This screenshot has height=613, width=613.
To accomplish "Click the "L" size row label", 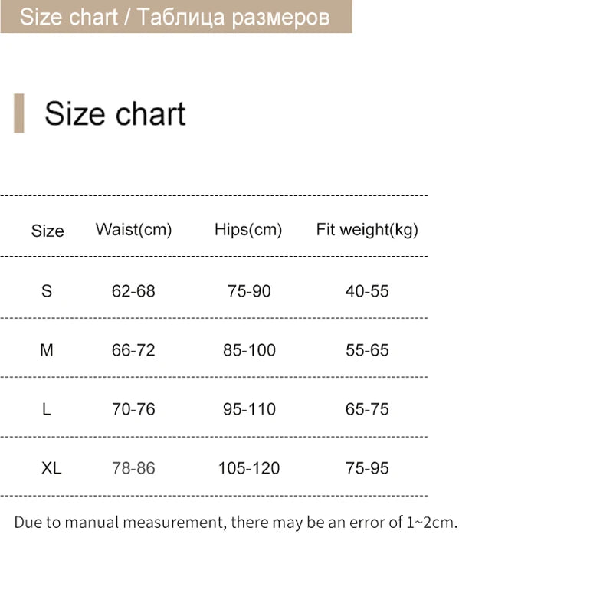I will tap(47, 409).
